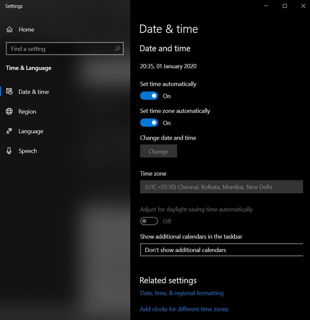Click inside the Find a setting search field
310x320 pixels.
tap(59, 49)
